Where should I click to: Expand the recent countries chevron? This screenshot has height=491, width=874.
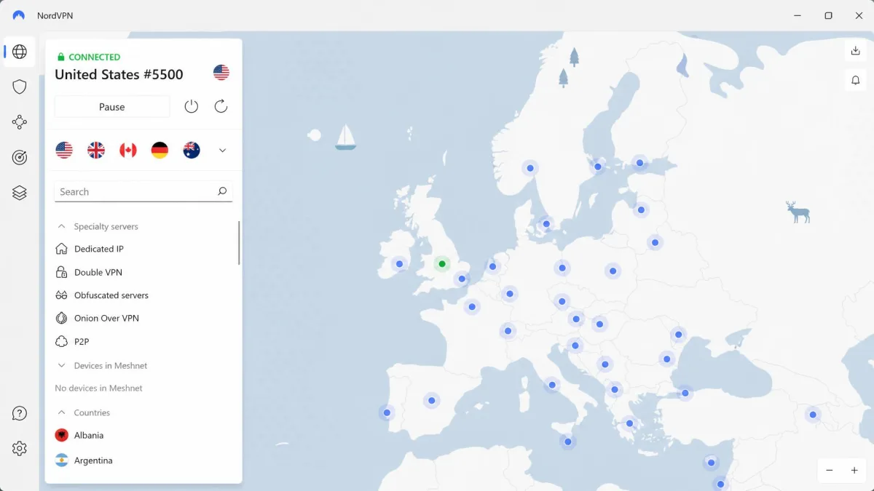point(223,151)
